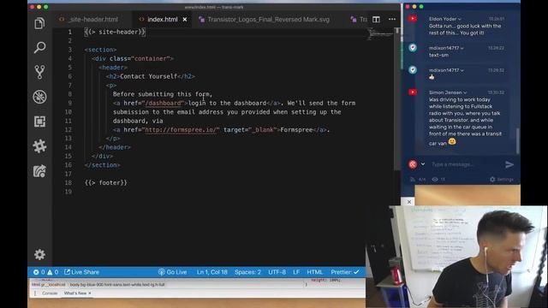Open the UTF-8 encoding selector
The image size is (548, 308).
pos(277,272)
